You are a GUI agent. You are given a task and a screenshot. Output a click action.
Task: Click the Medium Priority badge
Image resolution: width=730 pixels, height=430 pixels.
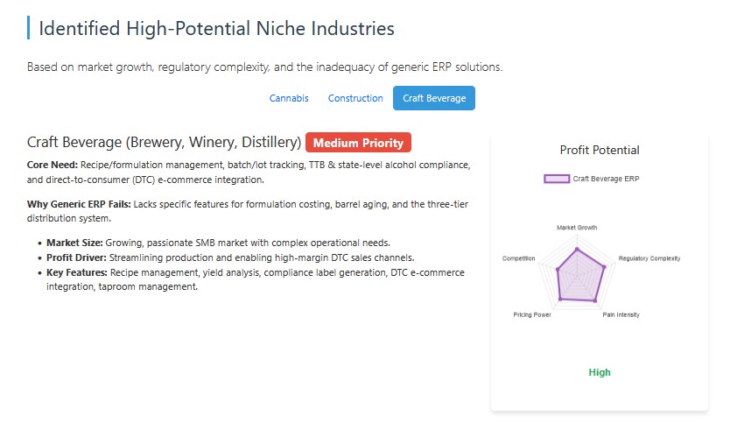358,143
